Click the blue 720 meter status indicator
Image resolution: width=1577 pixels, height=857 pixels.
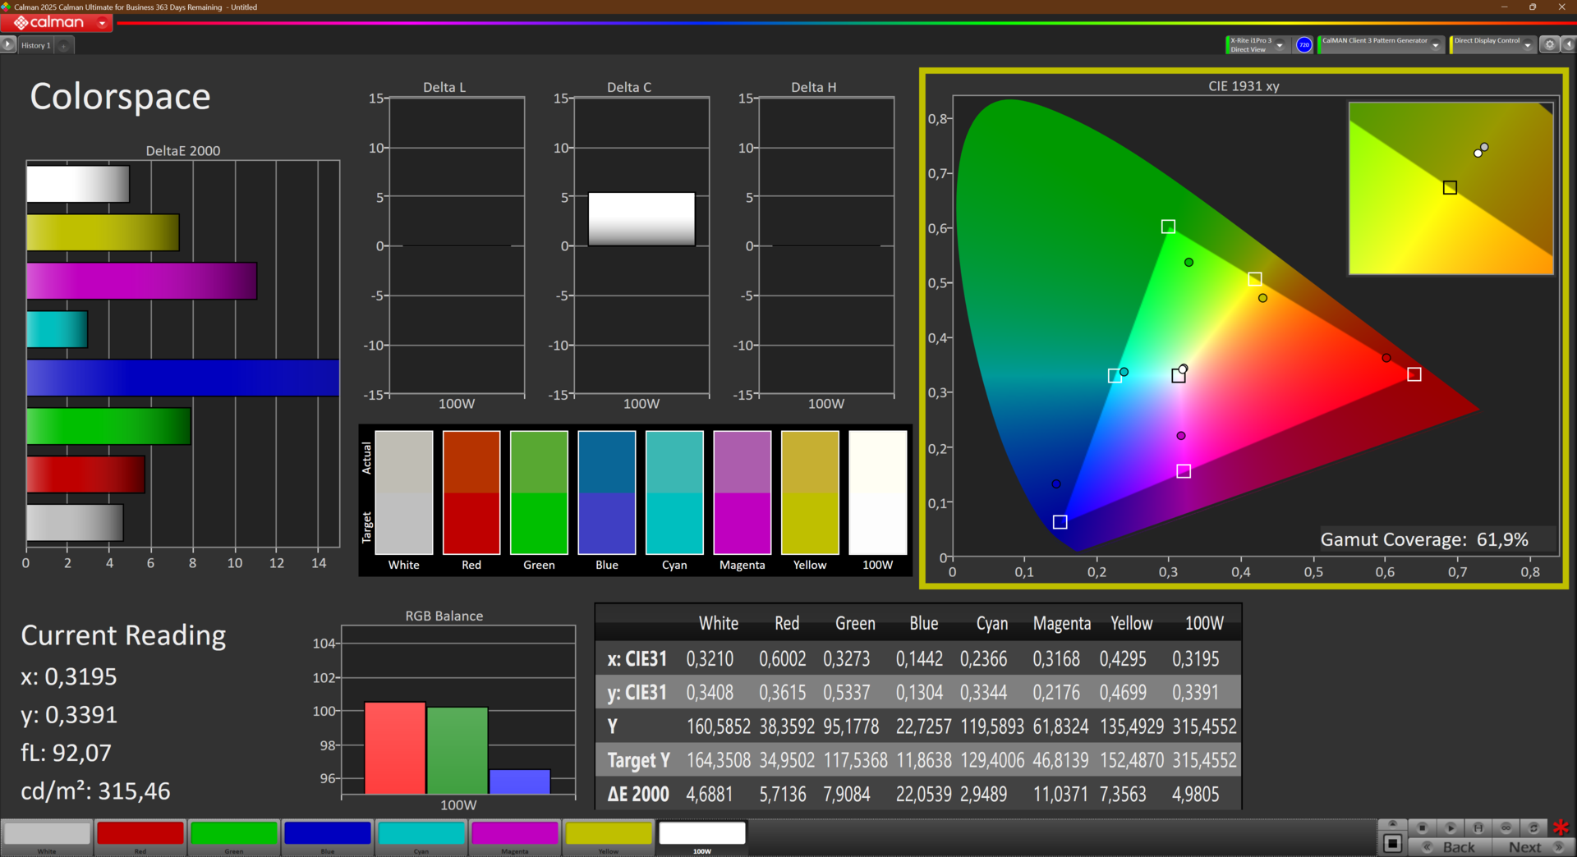pyautogui.click(x=1303, y=45)
